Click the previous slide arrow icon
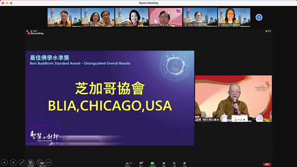297x167 pixels. (4, 162)
